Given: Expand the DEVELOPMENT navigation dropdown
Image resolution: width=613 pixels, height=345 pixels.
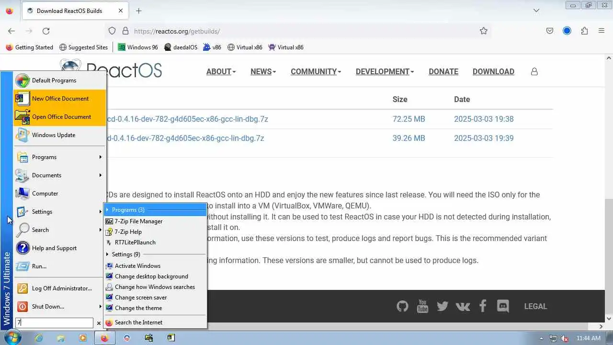Looking at the screenshot, I should point(385,71).
